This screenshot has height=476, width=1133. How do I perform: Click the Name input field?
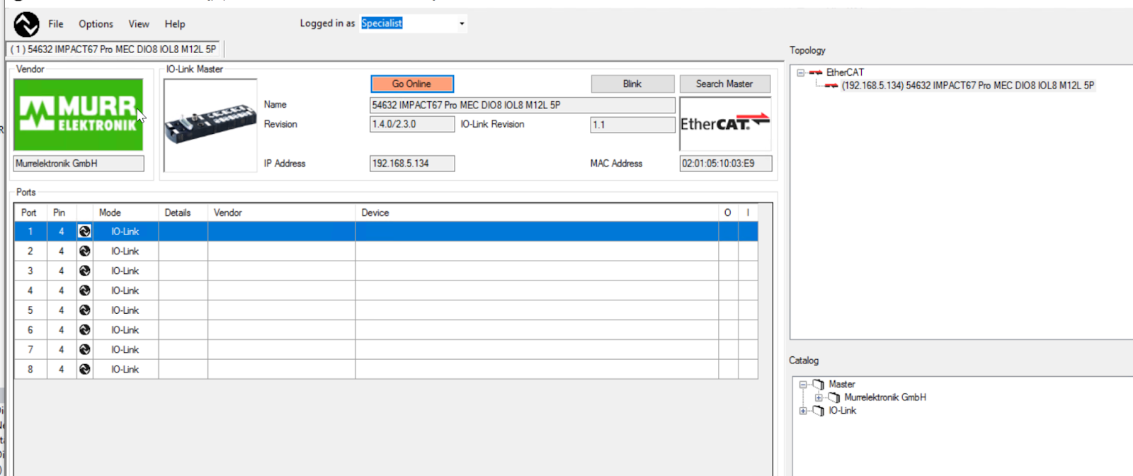522,105
